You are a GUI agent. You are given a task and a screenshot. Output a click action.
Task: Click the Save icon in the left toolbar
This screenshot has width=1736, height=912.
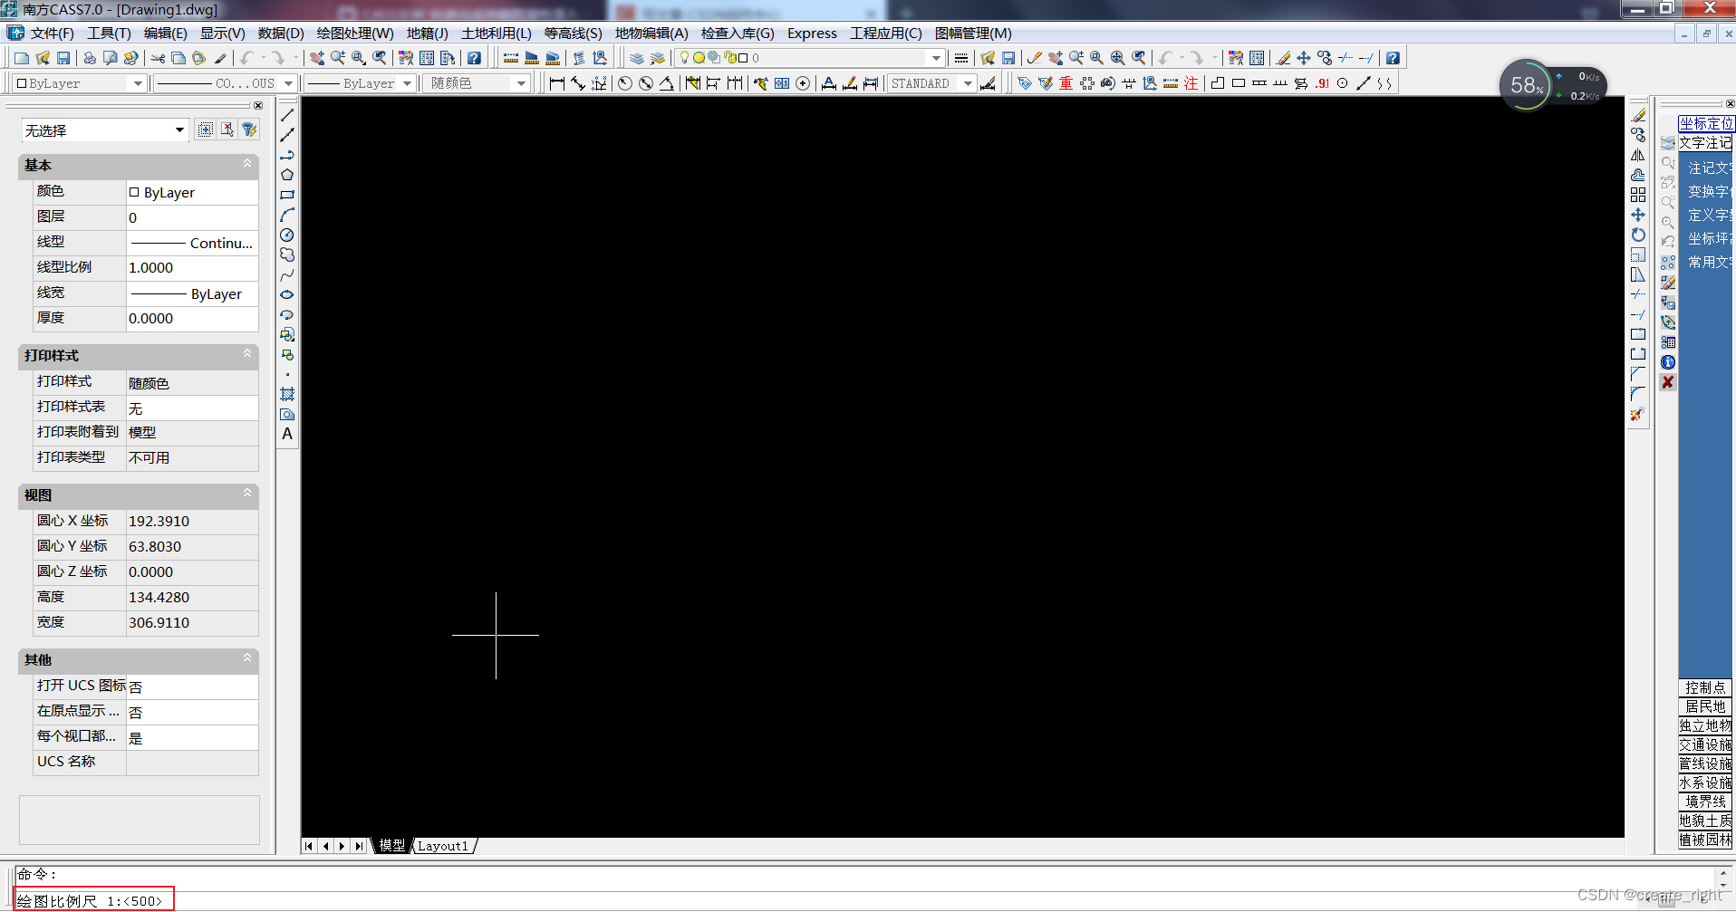pyautogui.click(x=63, y=58)
